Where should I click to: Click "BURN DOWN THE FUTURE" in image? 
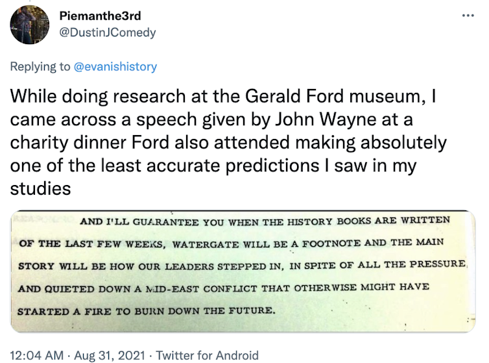coord(206,310)
